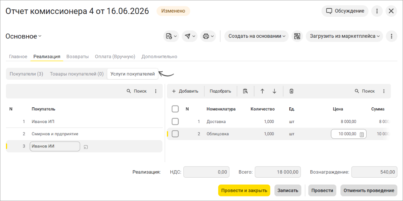Expand the Основное section dropdown
The image size is (403, 201).
point(23,36)
